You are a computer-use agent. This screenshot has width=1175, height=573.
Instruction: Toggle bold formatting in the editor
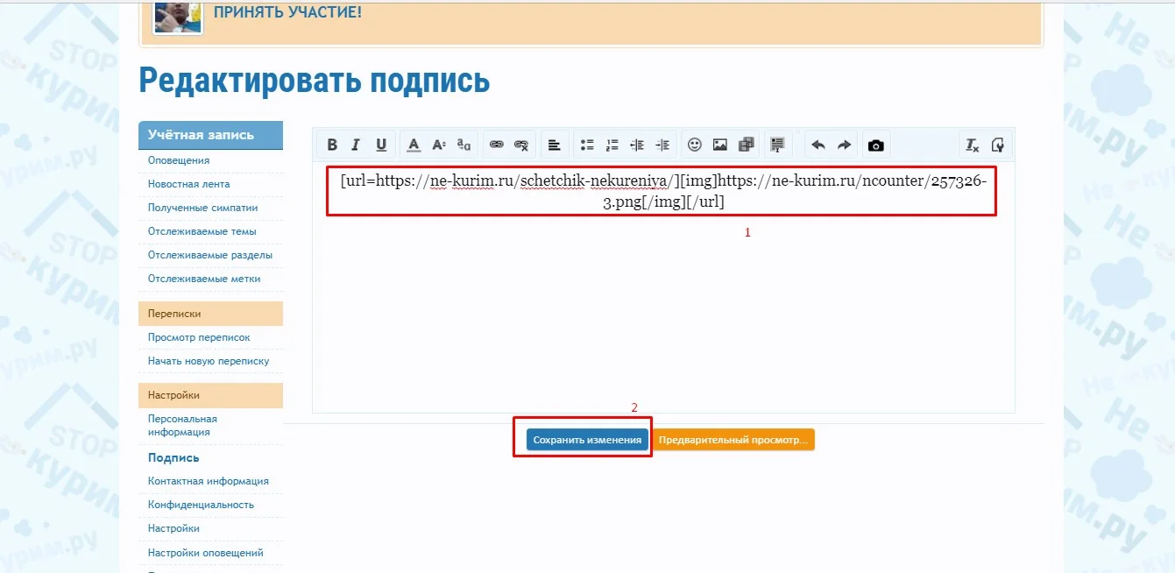[332, 145]
